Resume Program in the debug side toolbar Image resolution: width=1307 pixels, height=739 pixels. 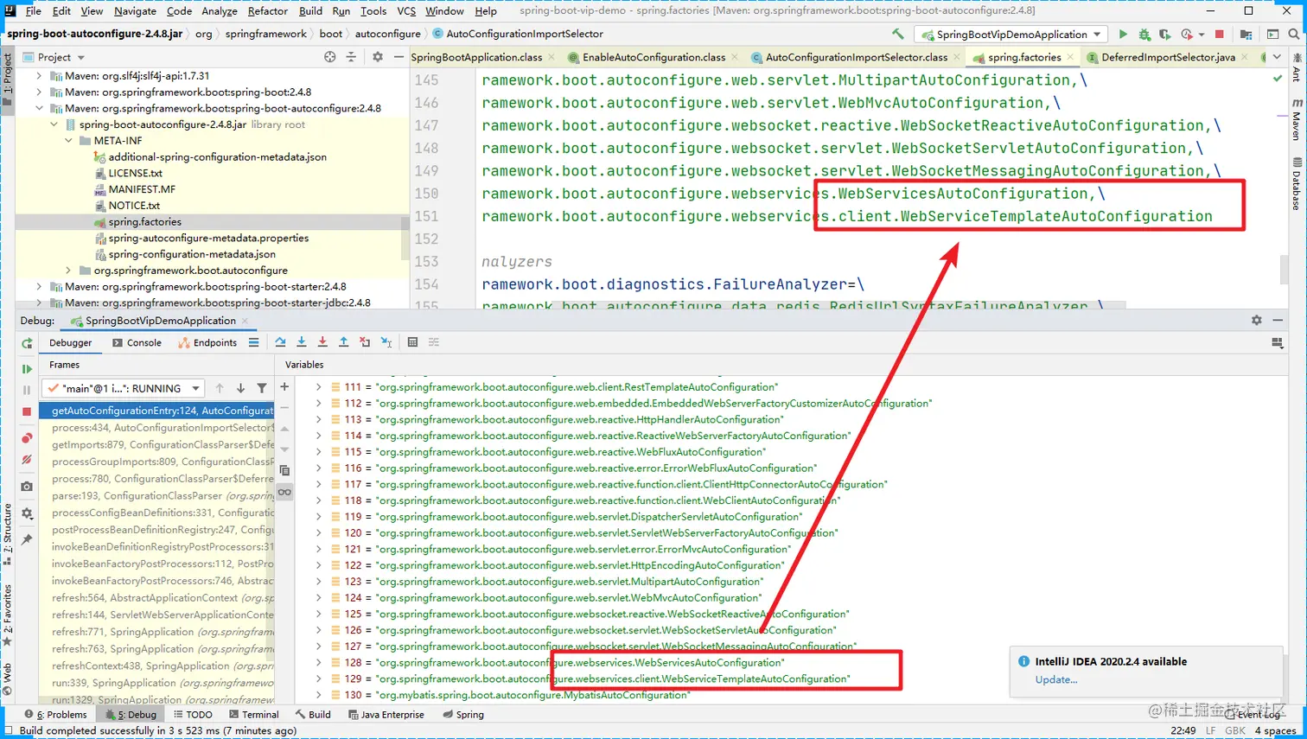click(x=27, y=369)
